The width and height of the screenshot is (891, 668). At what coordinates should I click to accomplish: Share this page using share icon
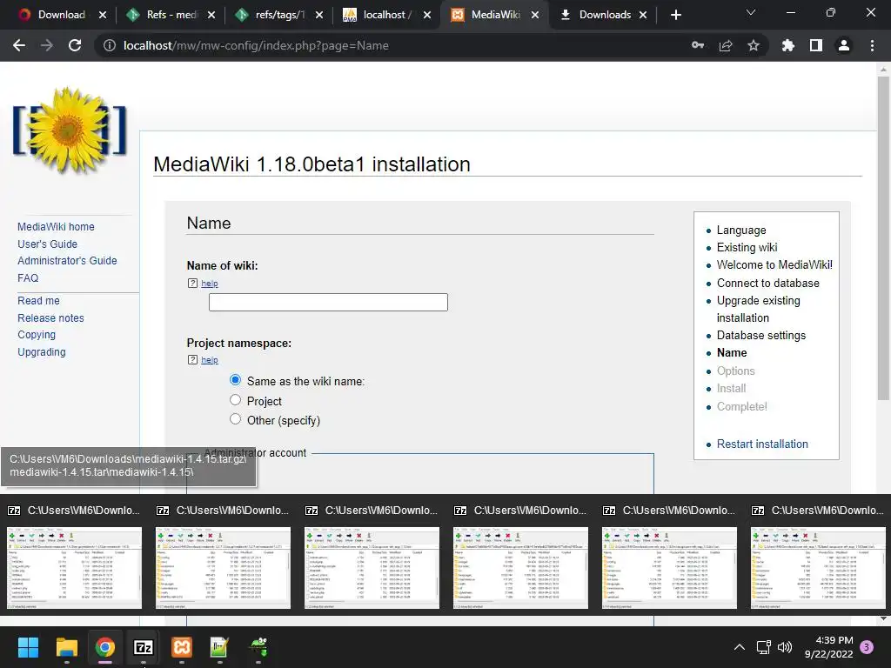point(726,45)
